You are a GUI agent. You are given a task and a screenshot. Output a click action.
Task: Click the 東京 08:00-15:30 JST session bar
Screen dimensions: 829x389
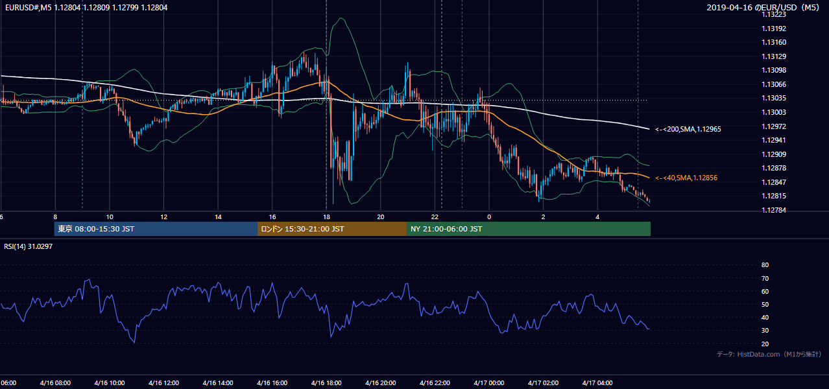tap(156, 229)
